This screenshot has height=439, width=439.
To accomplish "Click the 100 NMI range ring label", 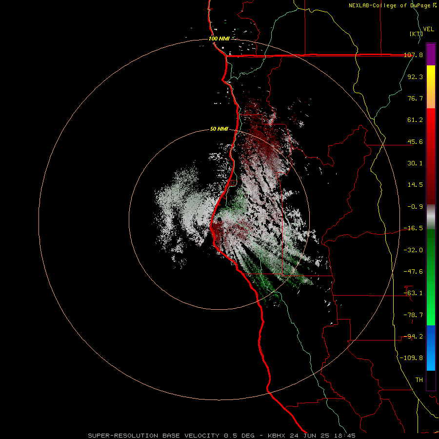I will tap(219, 39).
